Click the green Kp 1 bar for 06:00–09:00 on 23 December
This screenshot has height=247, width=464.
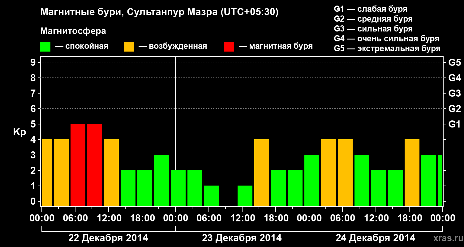[x=212, y=196]
